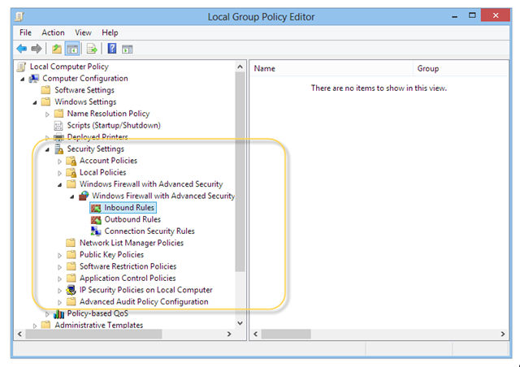This screenshot has width=520, height=367.
Task: Expand the Local Policies node
Action: click(59, 173)
